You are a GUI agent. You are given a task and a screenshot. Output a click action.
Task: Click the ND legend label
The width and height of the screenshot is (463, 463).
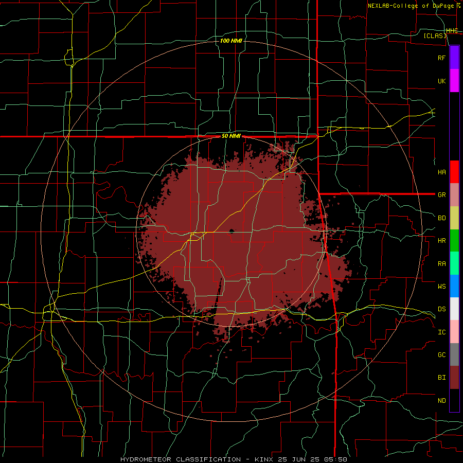click(441, 401)
